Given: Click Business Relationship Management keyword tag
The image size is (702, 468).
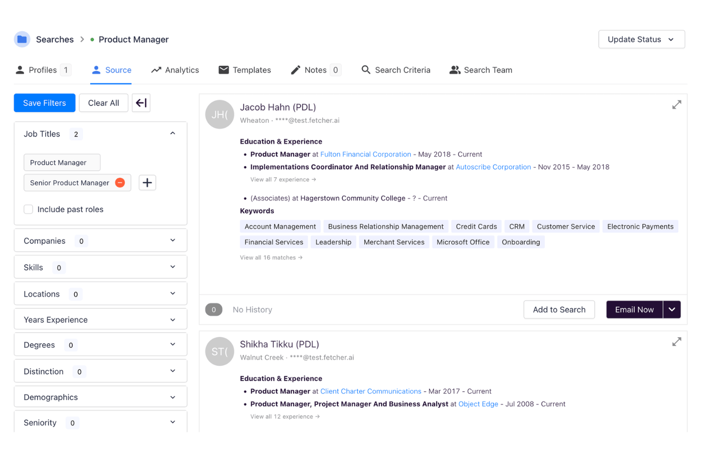Looking at the screenshot, I should pos(386,227).
